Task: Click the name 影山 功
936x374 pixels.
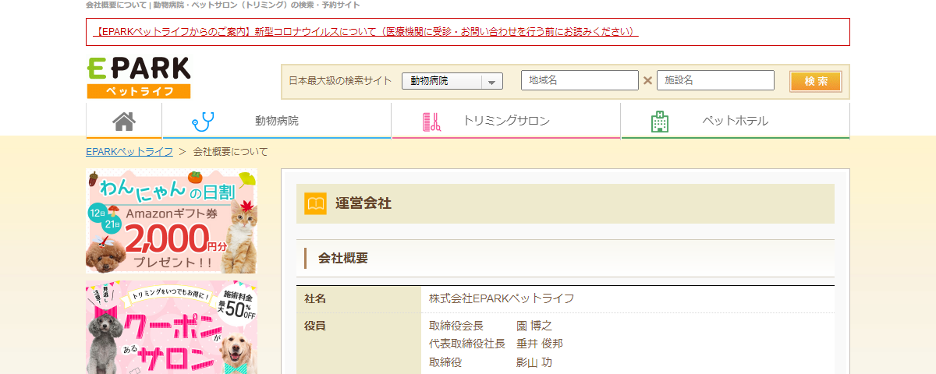Action: [x=534, y=362]
